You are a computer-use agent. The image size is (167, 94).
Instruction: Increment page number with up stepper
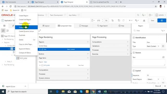coord(103,20)
